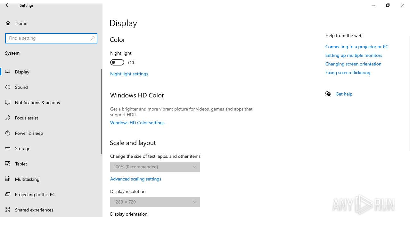Click the Focus assist moon icon
The width and height of the screenshot is (410, 230).
[8, 118]
